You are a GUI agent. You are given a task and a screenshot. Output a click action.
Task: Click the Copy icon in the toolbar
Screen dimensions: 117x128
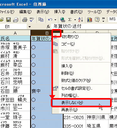tap(41, 20)
